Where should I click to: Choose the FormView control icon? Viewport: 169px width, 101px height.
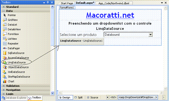[x=5, y=34]
